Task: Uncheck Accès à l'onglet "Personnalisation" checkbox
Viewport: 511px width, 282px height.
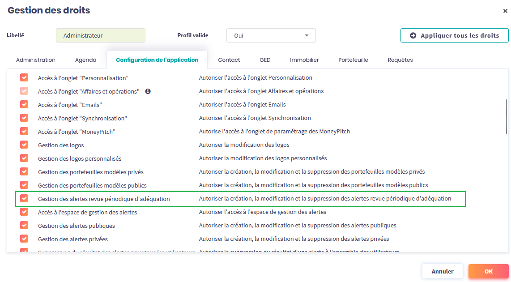Action: (24, 77)
